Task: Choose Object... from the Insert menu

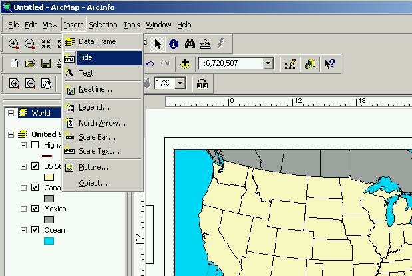Action: 103,183
